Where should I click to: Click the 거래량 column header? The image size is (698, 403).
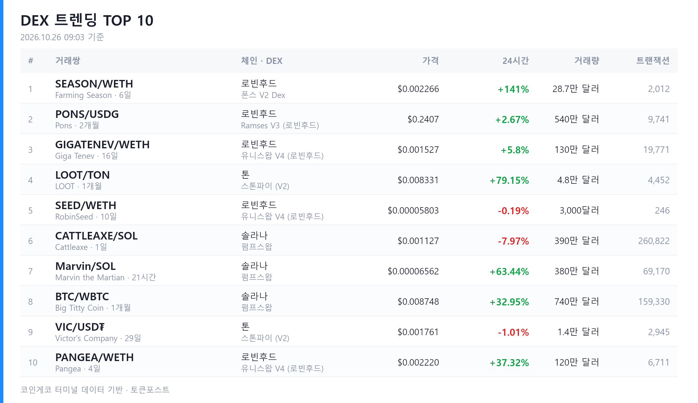(x=587, y=61)
